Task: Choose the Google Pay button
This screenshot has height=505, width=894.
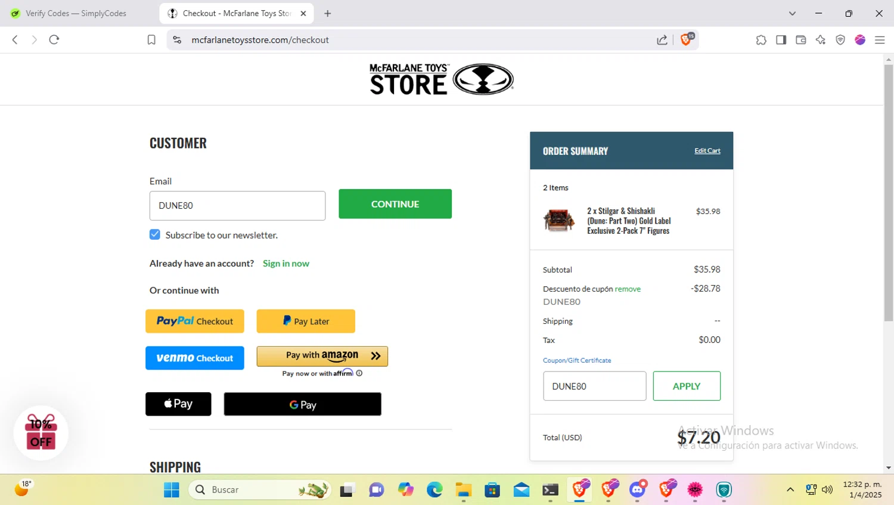Action: pos(303,404)
